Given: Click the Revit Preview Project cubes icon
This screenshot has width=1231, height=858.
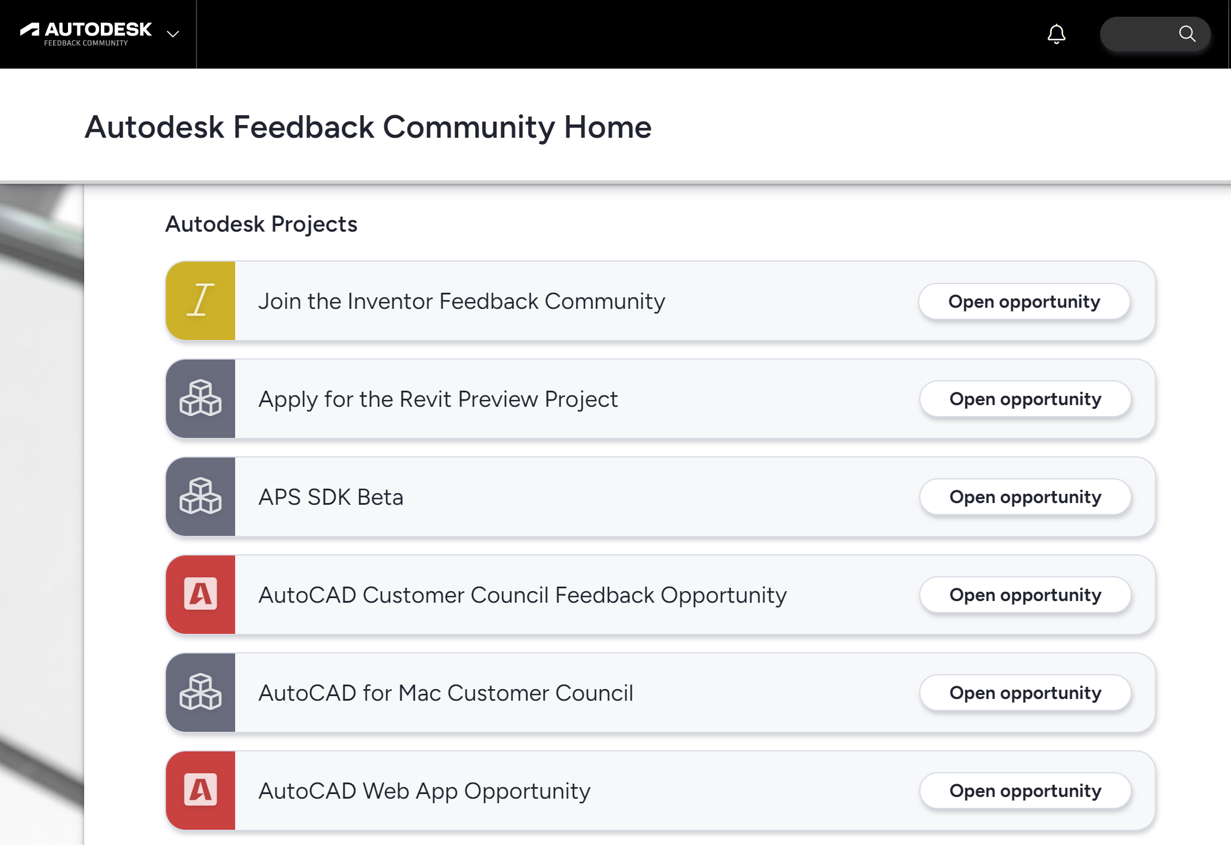Looking at the screenshot, I should tap(201, 399).
